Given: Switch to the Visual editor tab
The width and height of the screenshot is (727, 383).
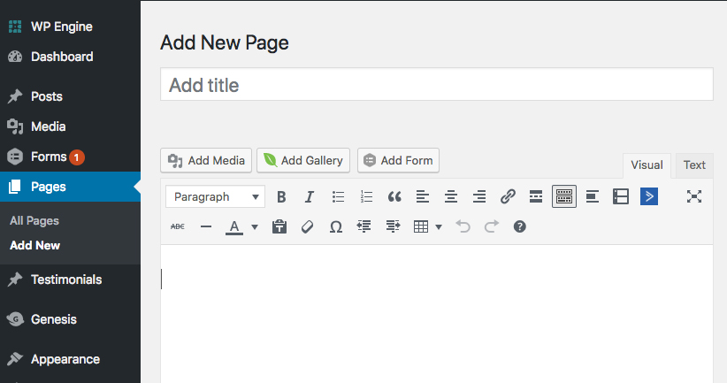Looking at the screenshot, I should pyautogui.click(x=647, y=165).
